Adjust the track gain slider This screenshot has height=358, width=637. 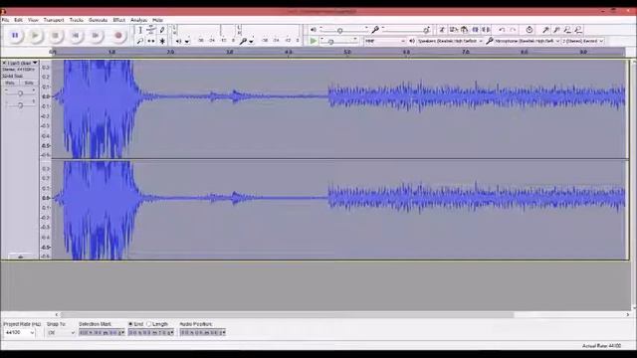point(20,93)
